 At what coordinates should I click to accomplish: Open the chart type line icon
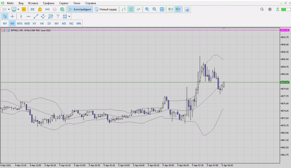(4, 9)
